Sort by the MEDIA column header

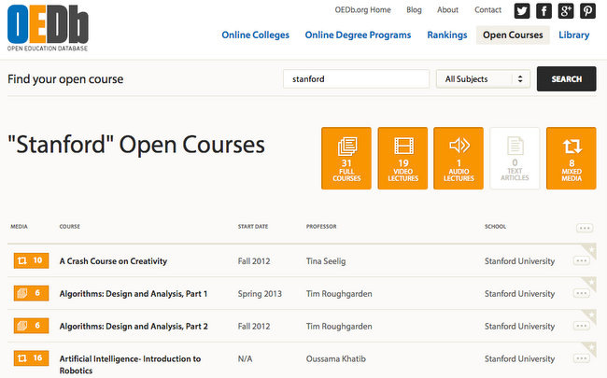click(19, 227)
